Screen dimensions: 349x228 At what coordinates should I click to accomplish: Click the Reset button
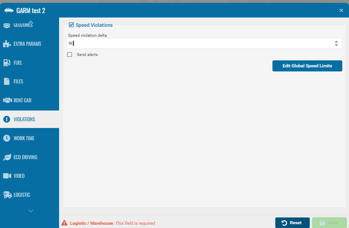[x=292, y=223]
